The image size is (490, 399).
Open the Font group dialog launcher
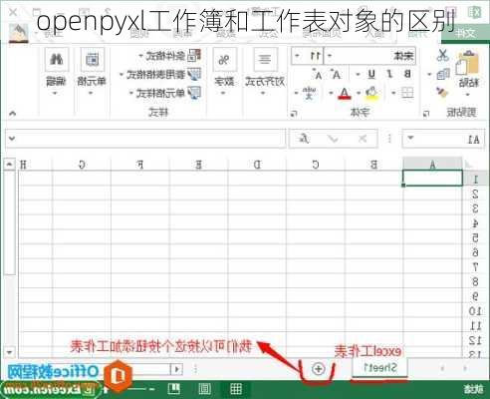[x=294, y=114]
